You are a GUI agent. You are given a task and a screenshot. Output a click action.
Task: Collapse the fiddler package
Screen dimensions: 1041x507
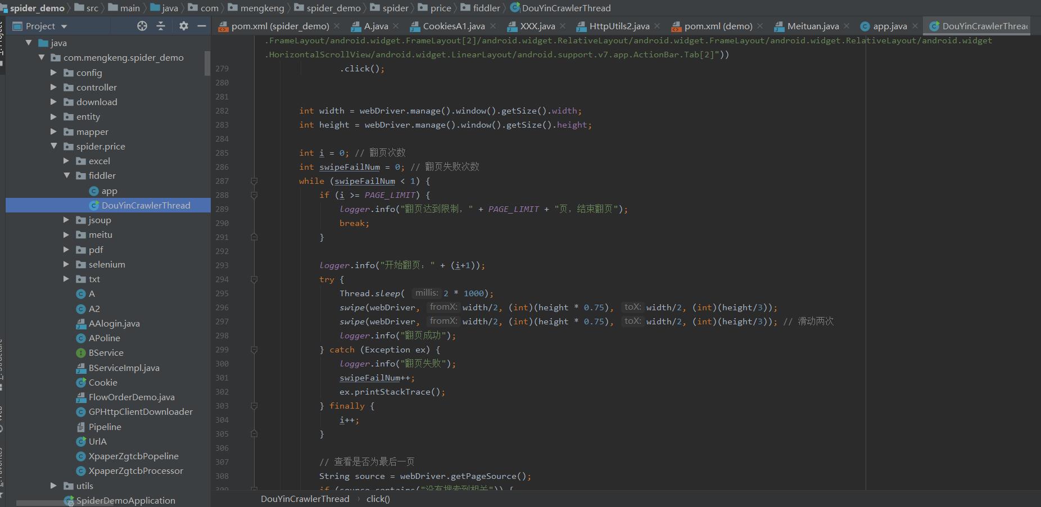point(66,175)
